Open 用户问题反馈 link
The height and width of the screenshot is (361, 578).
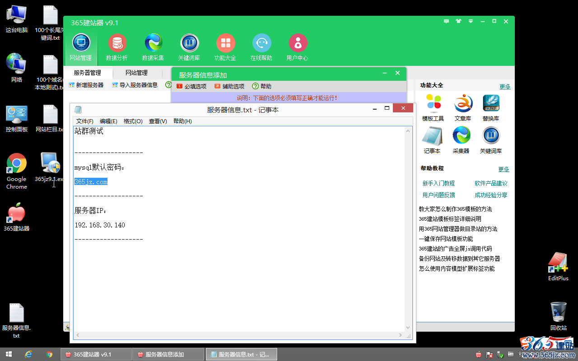[x=438, y=195]
